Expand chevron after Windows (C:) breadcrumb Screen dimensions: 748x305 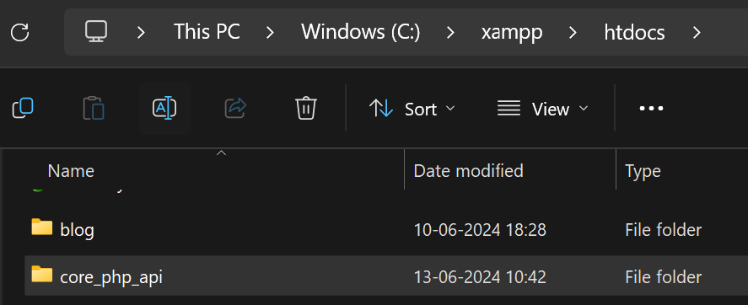pyautogui.click(x=450, y=32)
